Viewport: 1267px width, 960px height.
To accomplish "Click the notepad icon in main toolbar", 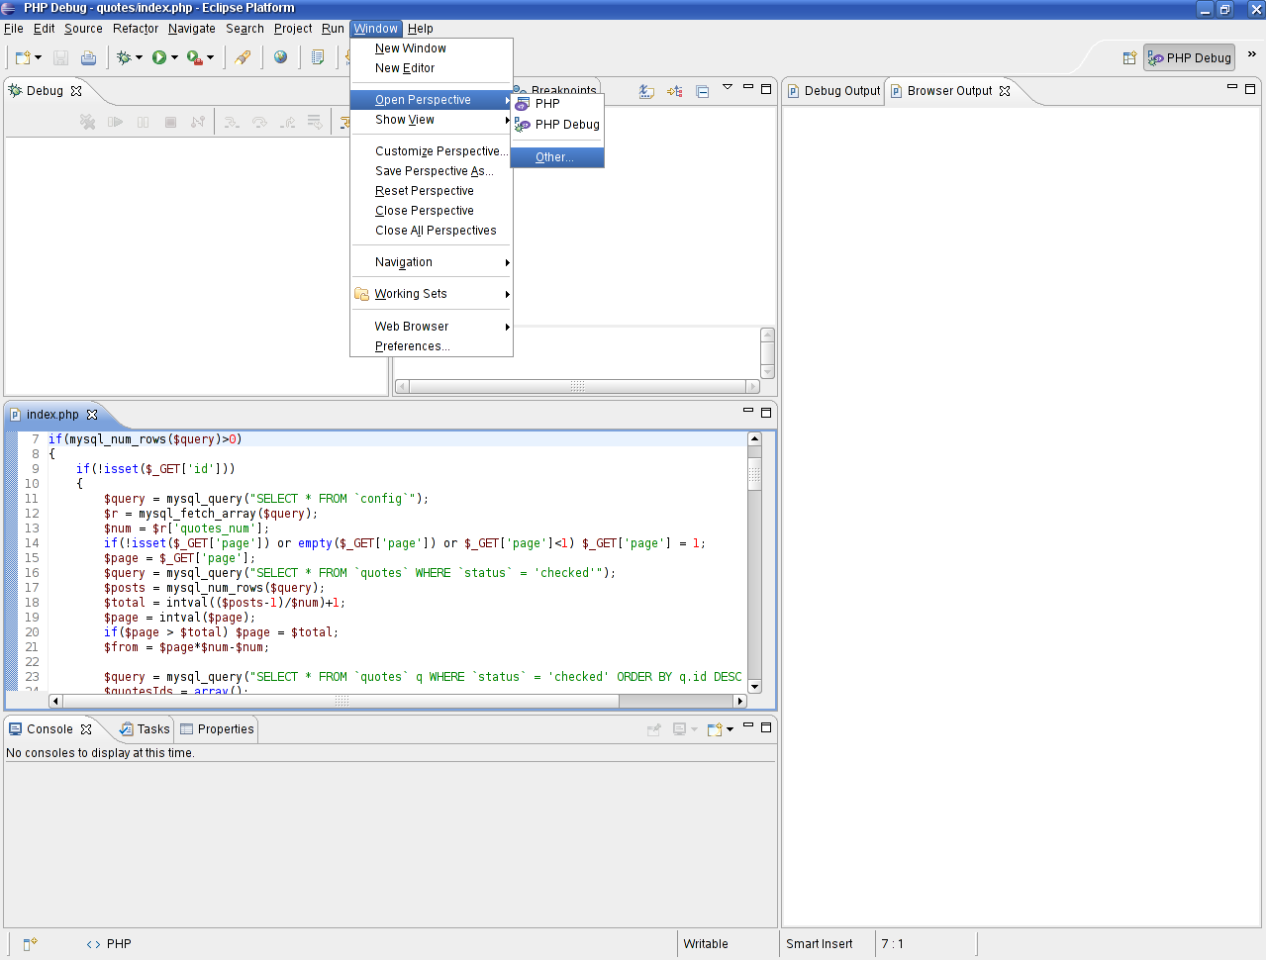I will point(318,57).
